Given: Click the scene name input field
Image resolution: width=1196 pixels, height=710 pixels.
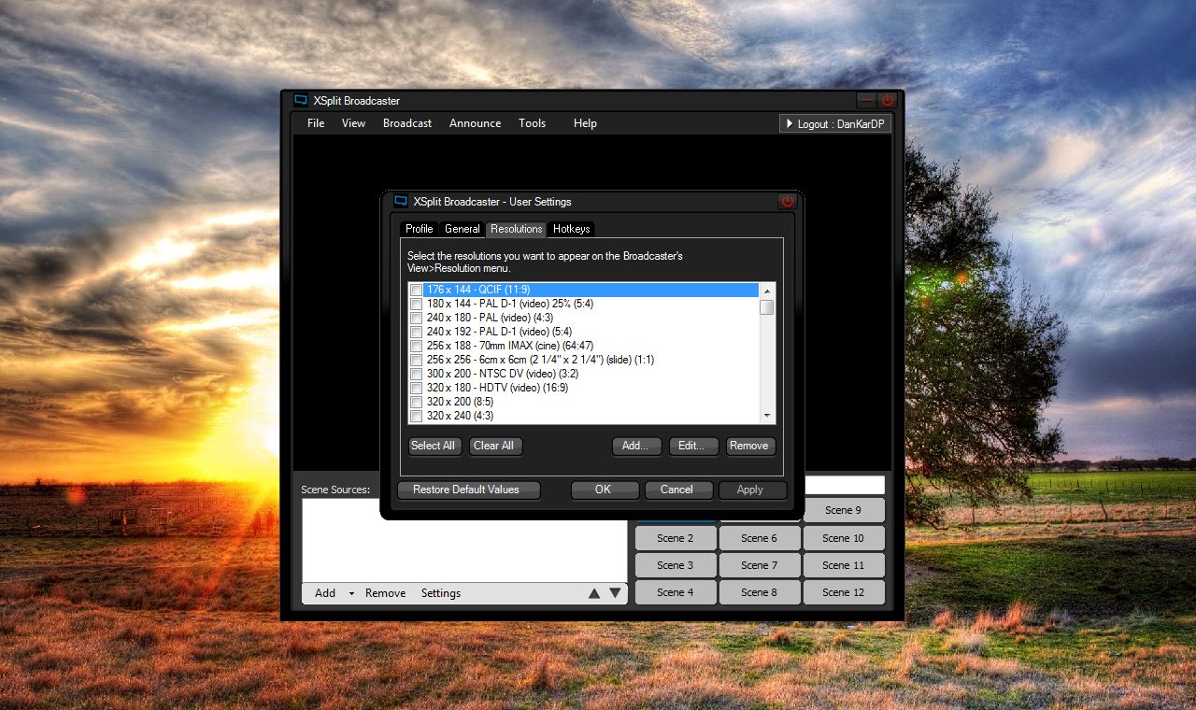Looking at the screenshot, I should tap(845, 485).
